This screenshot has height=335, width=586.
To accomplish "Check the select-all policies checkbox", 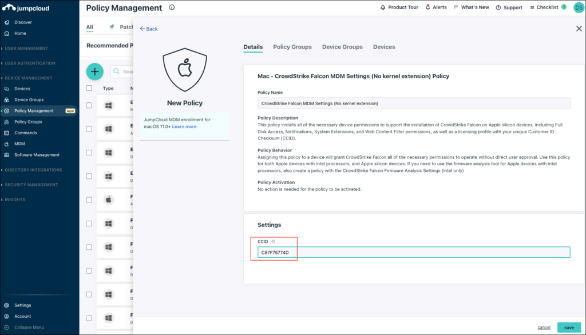I will click(x=89, y=88).
